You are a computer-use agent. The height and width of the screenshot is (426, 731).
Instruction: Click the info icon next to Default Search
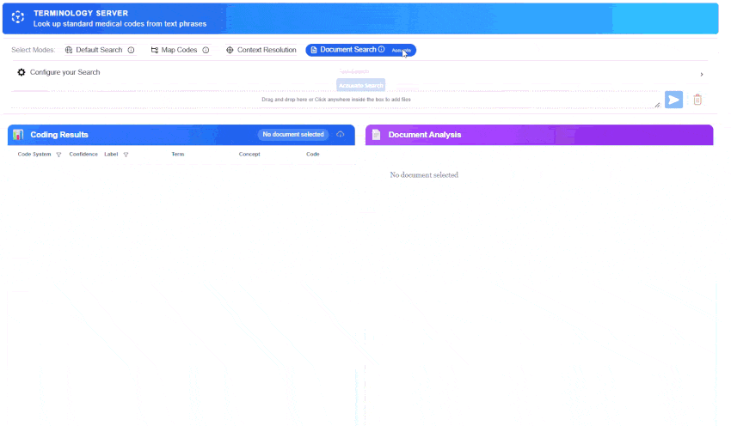(x=131, y=51)
